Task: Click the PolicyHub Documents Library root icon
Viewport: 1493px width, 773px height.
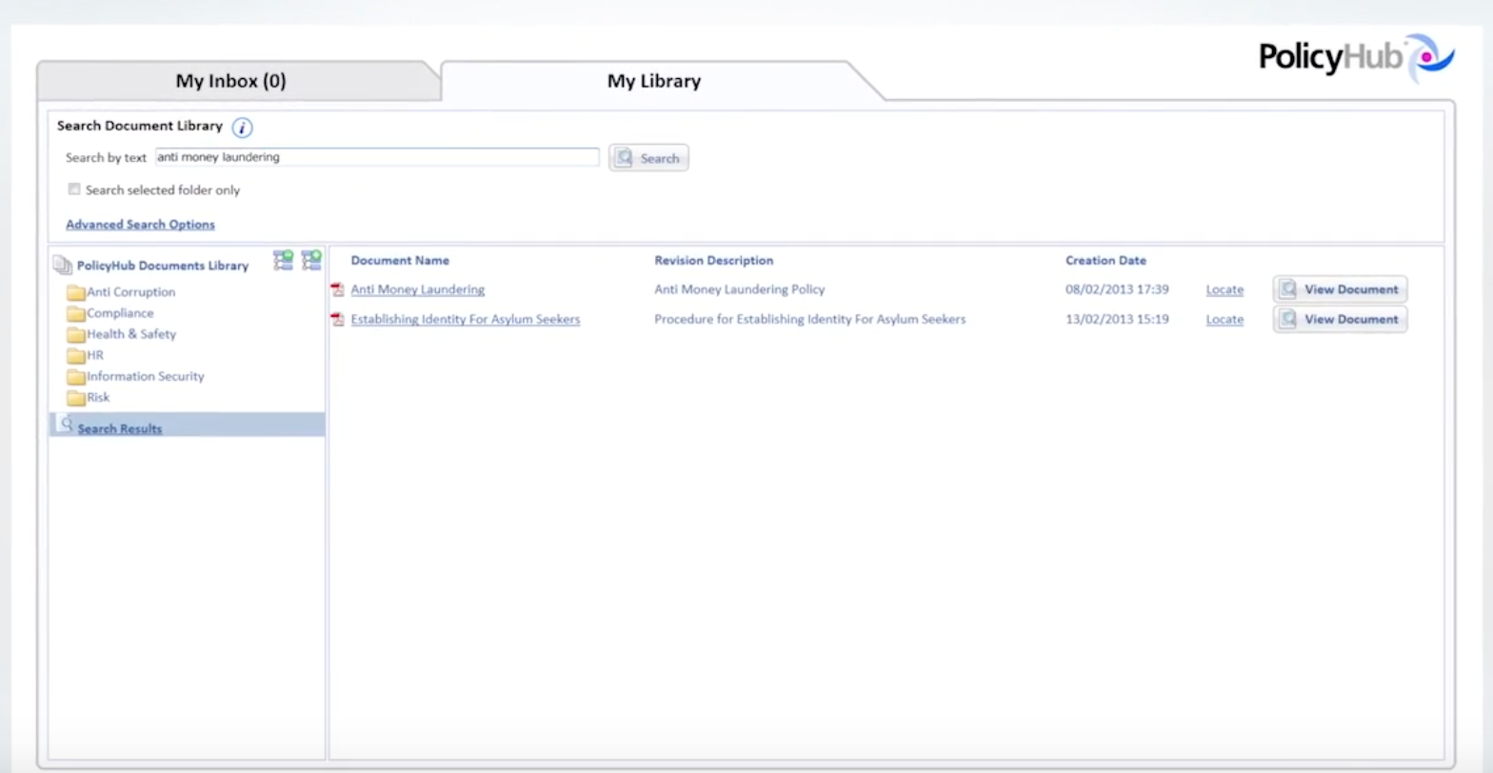Action: [63, 266]
